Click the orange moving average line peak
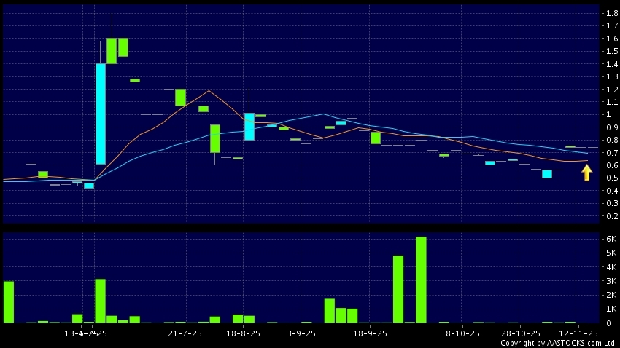The height and width of the screenshot is (348, 620). [x=209, y=90]
